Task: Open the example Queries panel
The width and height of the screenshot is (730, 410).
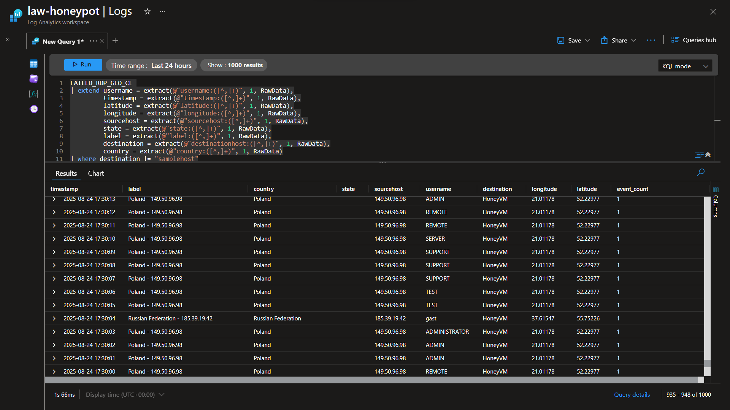Action: click(33, 79)
